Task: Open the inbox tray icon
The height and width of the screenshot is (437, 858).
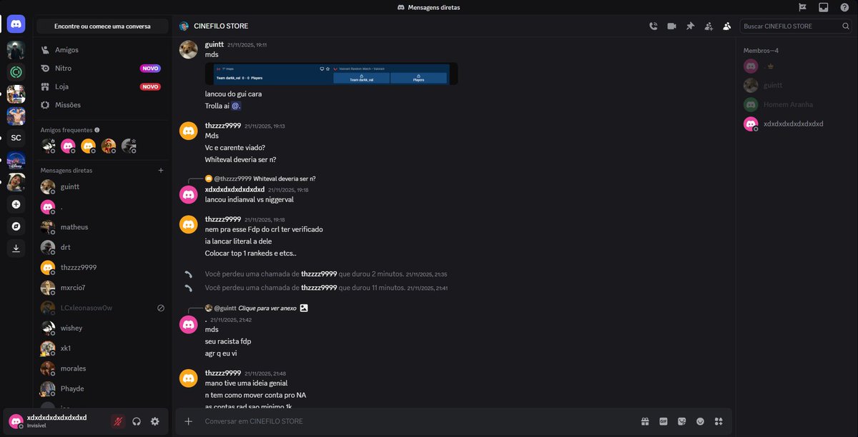Action: 823,7
